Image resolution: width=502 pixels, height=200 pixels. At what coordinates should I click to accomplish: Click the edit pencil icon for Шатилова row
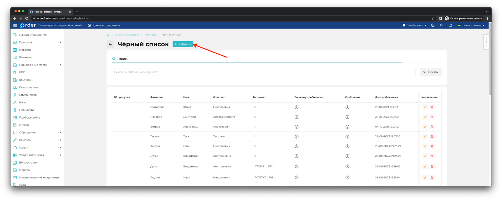[425, 107]
